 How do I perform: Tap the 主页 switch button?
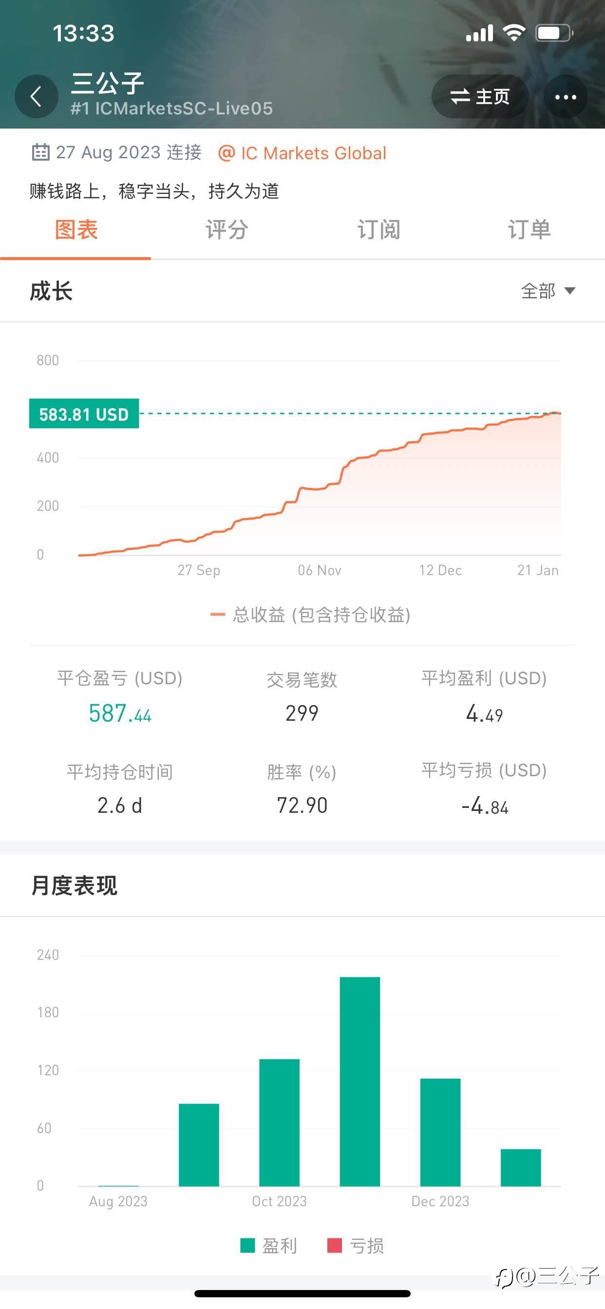[x=480, y=96]
